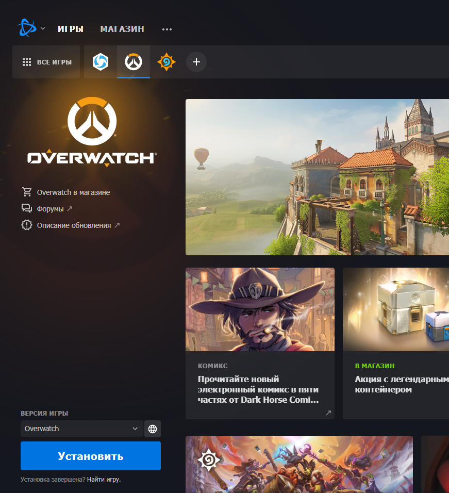The height and width of the screenshot is (493, 449).
Task: Open the legendary loot box thumbnail
Action: click(396, 309)
